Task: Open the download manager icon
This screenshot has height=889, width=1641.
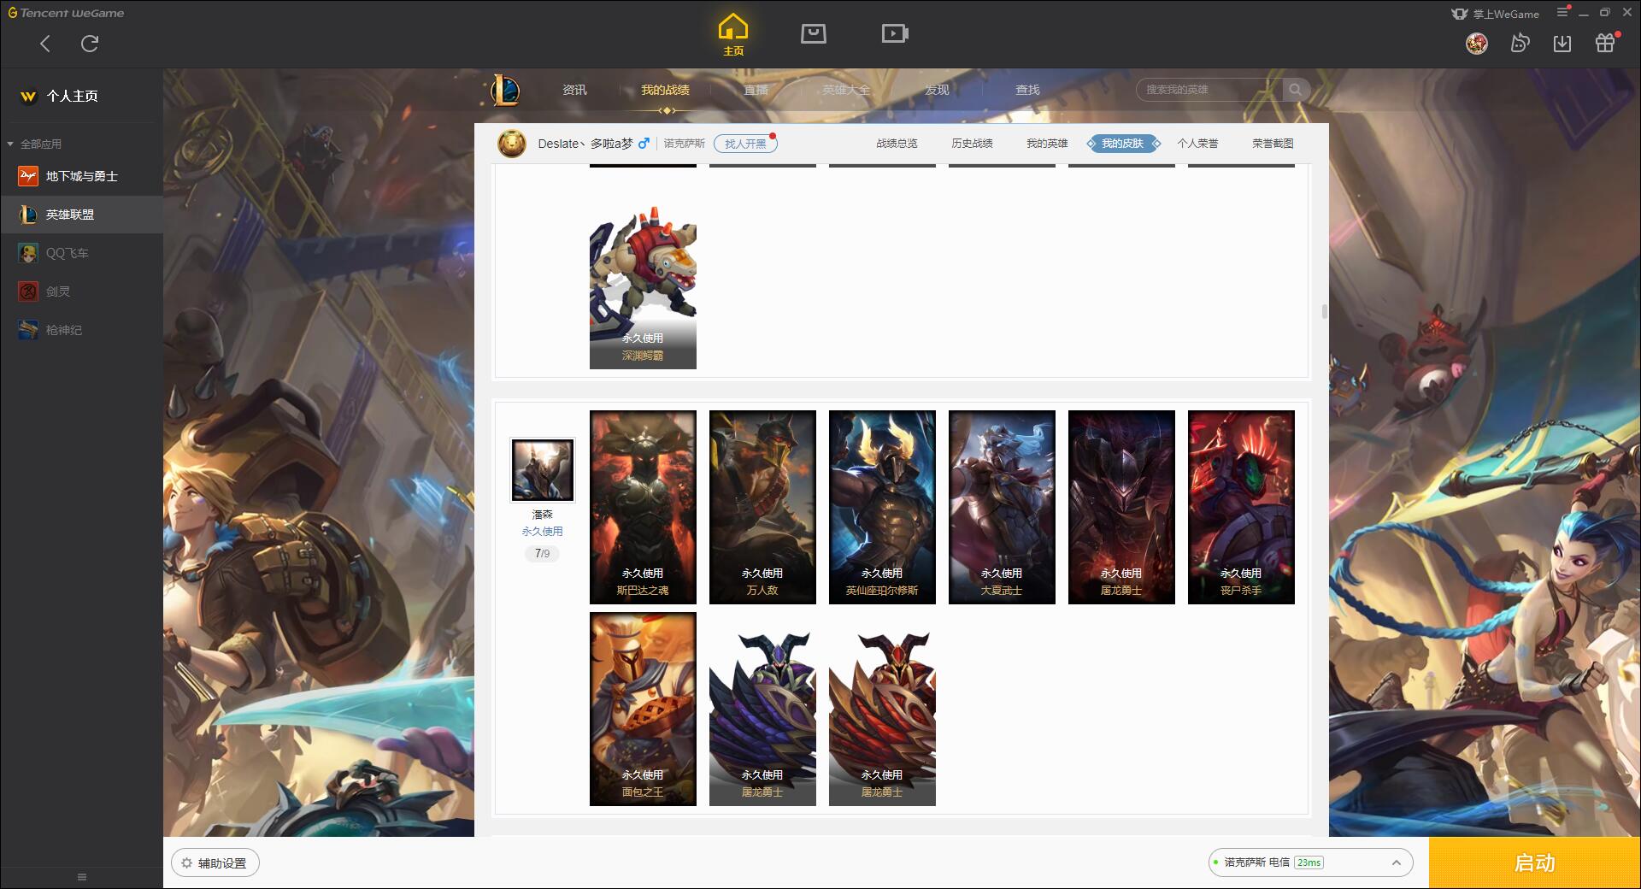Action: pos(1562,43)
